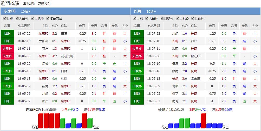Expand the 10场 dropdown beside 东京FC
Viewport: 261px width, 131px height.
pyautogui.click(x=26, y=11)
